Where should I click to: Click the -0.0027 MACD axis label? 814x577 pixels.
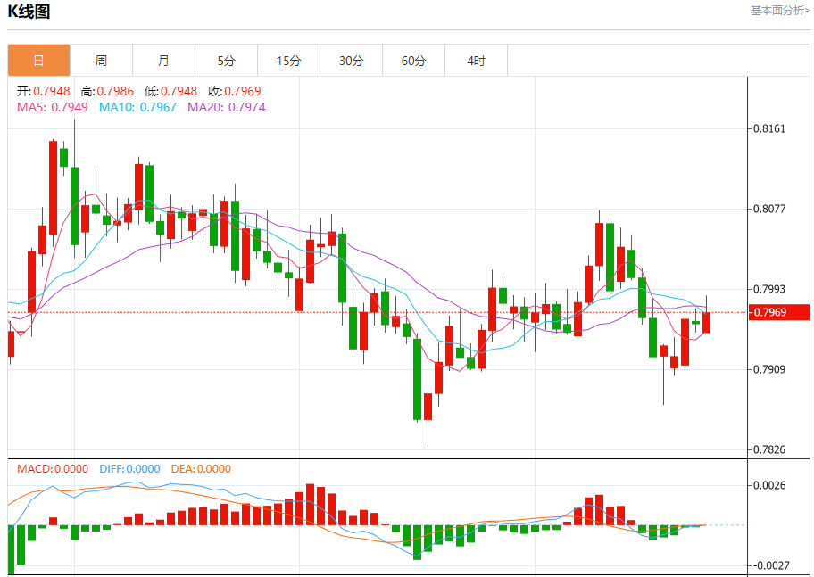point(770,565)
